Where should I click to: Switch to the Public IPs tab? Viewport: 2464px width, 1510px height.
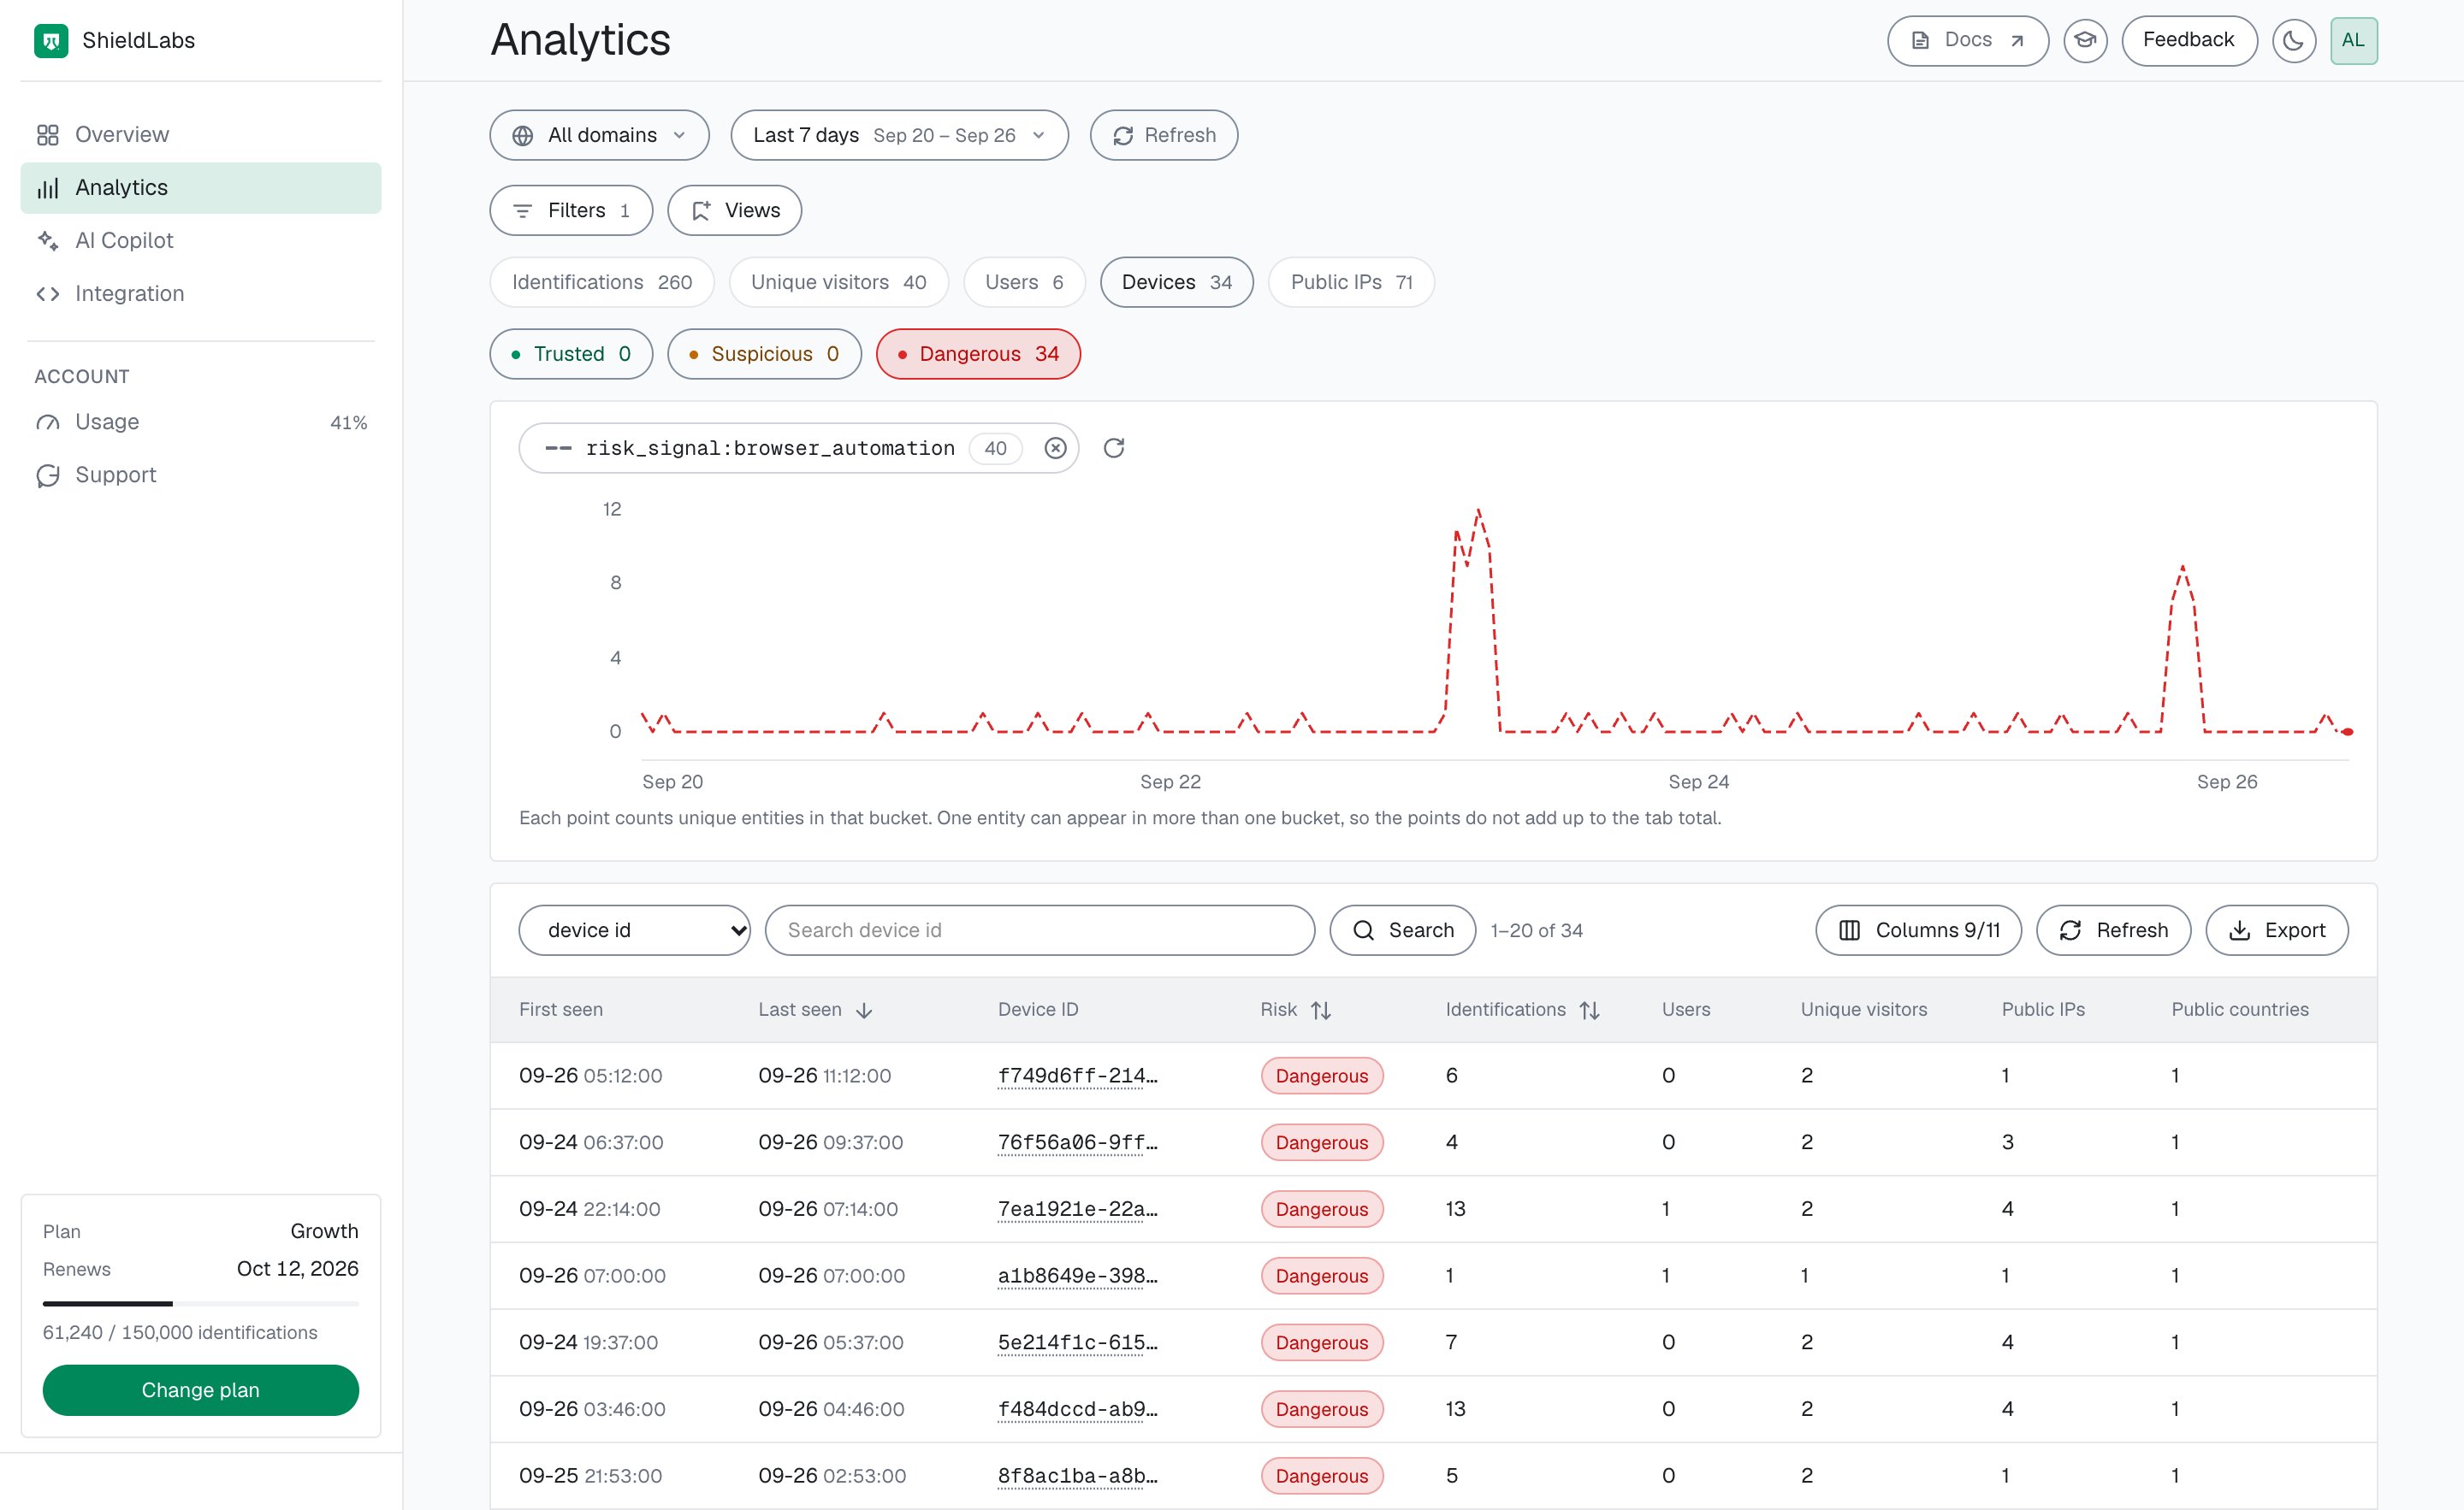[x=1351, y=283]
